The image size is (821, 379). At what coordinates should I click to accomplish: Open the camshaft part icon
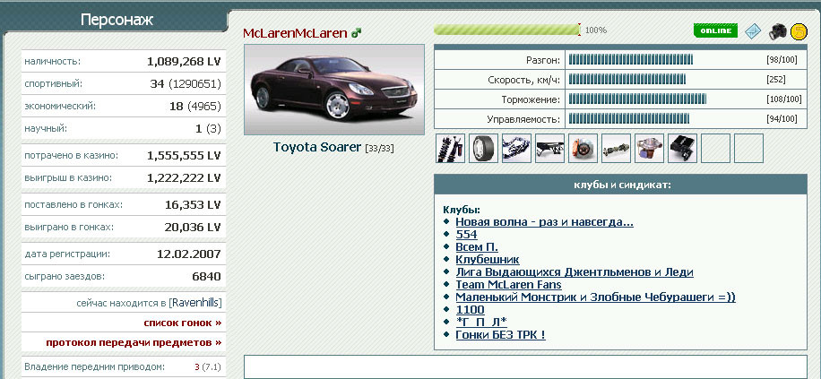616,149
